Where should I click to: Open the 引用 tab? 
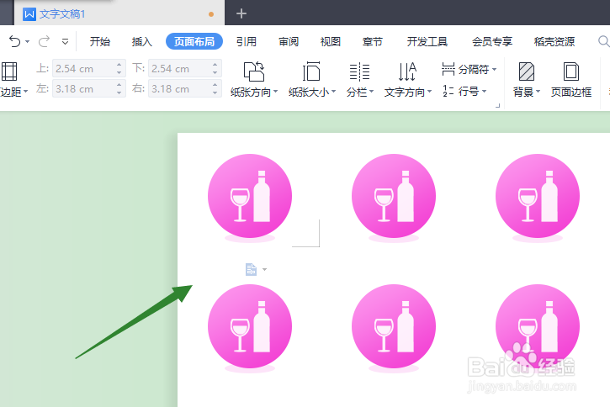(247, 41)
